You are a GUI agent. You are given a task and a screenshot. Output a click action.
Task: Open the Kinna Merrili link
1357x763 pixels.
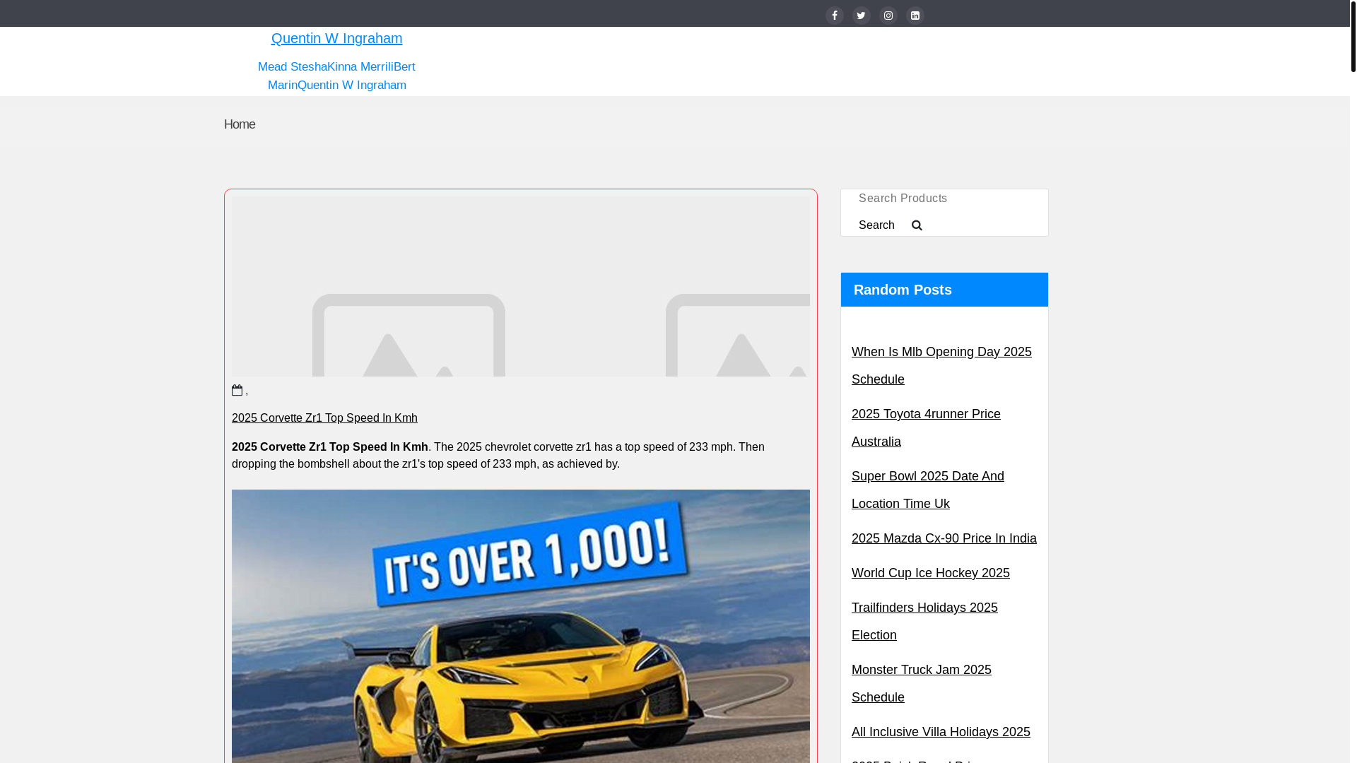pyautogui.click(x=360, y=66)
